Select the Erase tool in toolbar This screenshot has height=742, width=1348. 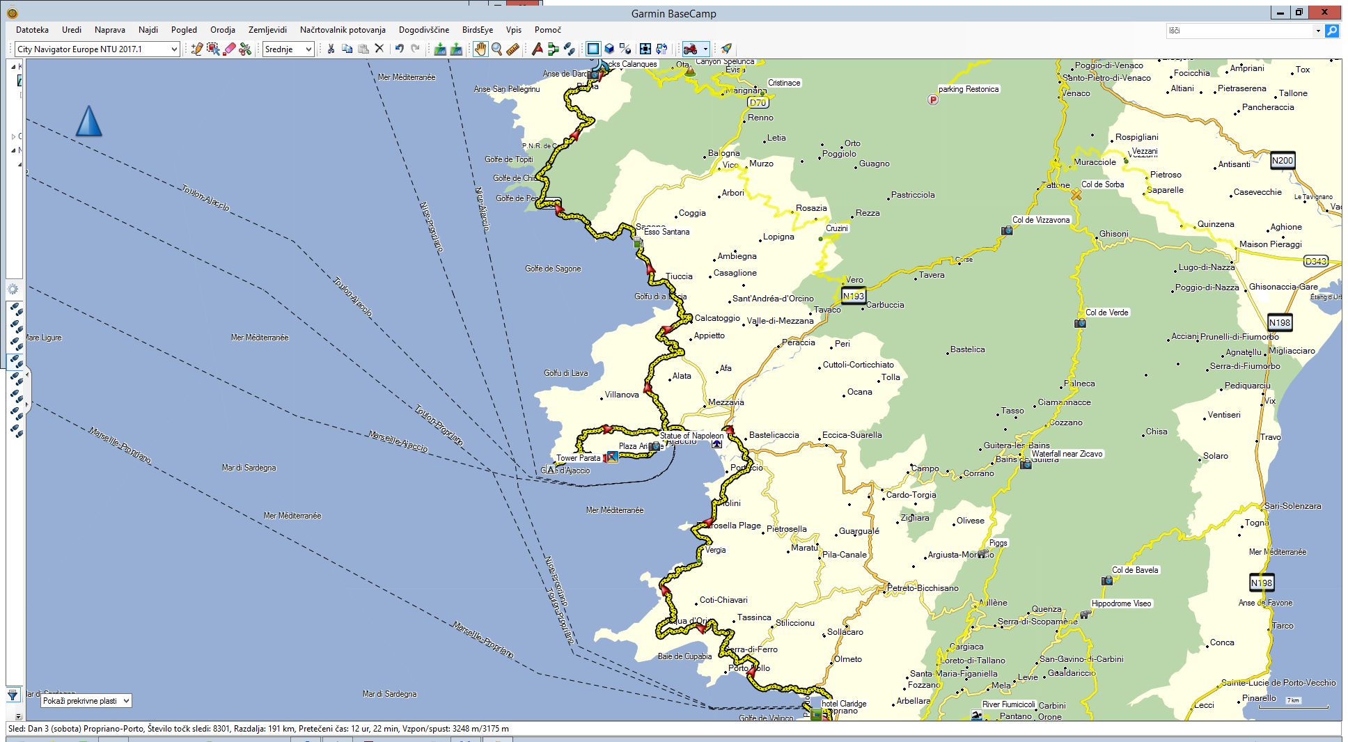point(229,49)
